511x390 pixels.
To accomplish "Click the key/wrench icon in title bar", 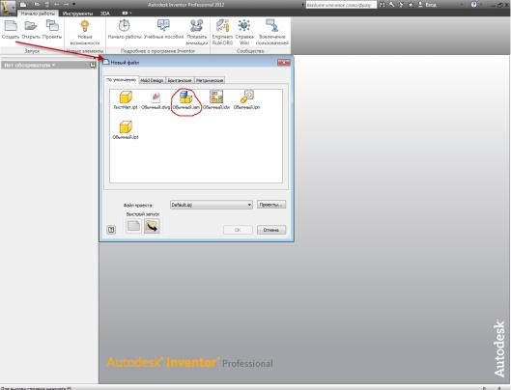I will [x=391, y=5].
